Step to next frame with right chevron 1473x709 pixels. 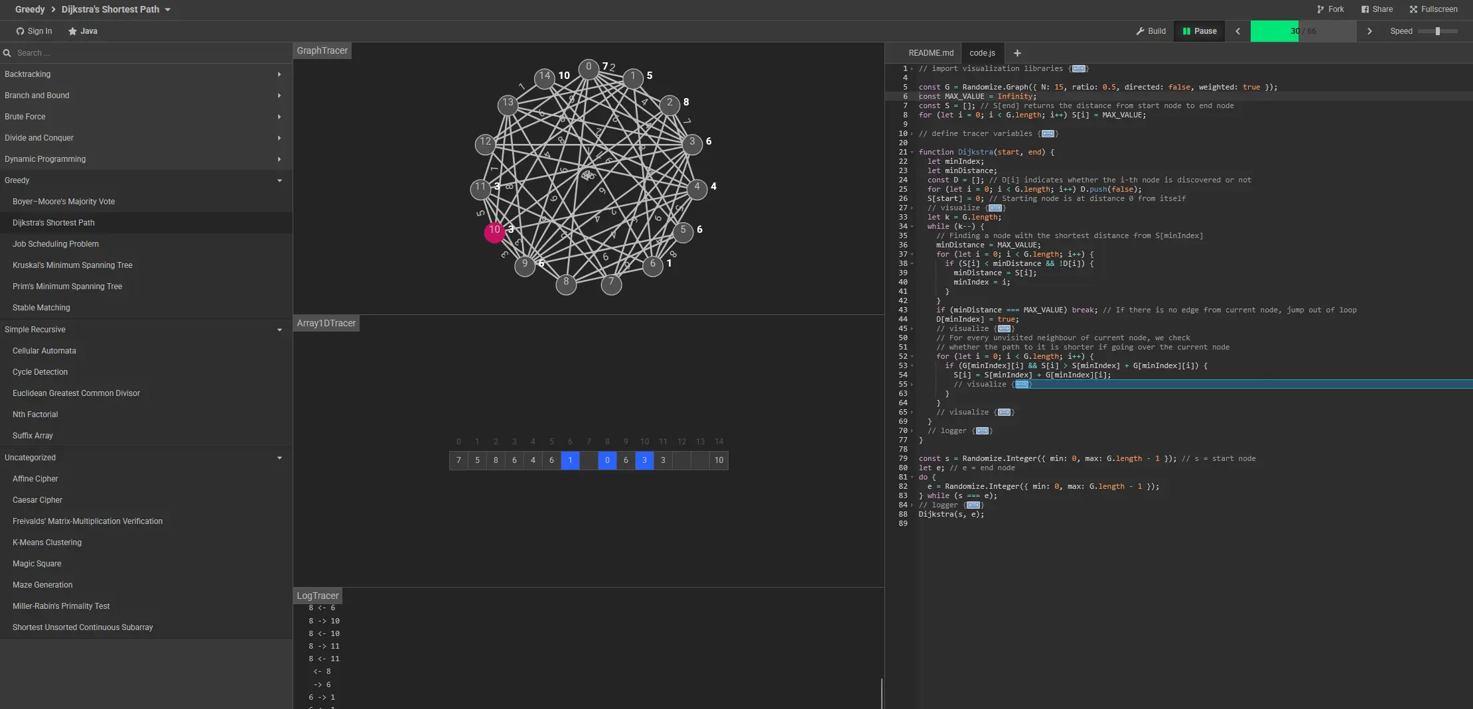[1369, 31]
